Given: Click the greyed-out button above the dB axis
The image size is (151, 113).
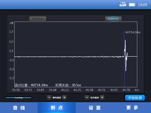Looking at the screenshot, I should tap(38, 19).
